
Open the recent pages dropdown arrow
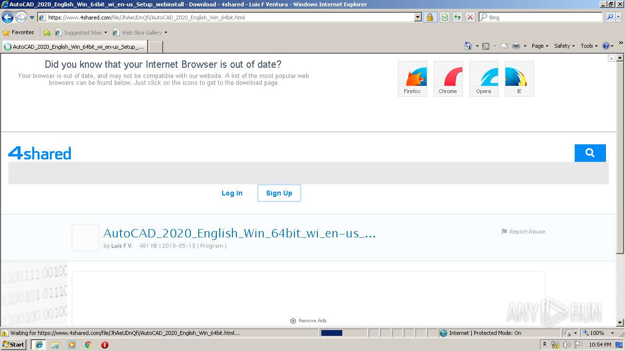[x=32, y=18]
